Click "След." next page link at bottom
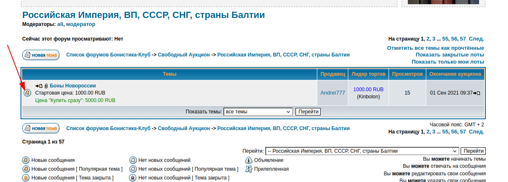 476,132
